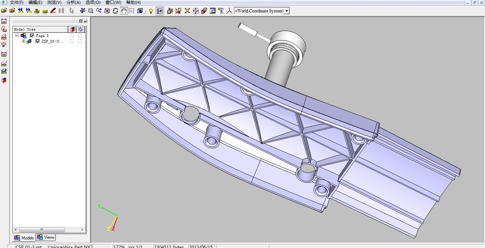The height and width of the screenshot is (248, 485).
Task: Check Page 1 second column box
Action: point(80,36)
